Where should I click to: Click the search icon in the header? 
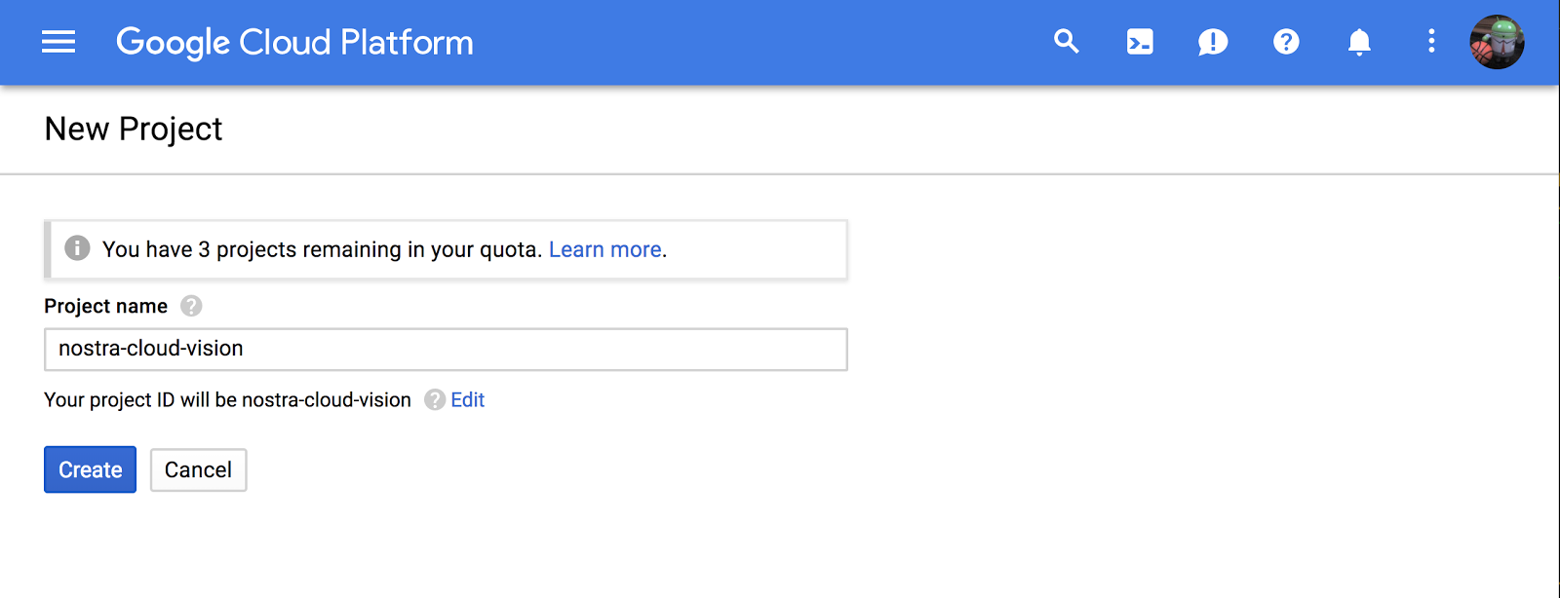[x=1066, y=42]
